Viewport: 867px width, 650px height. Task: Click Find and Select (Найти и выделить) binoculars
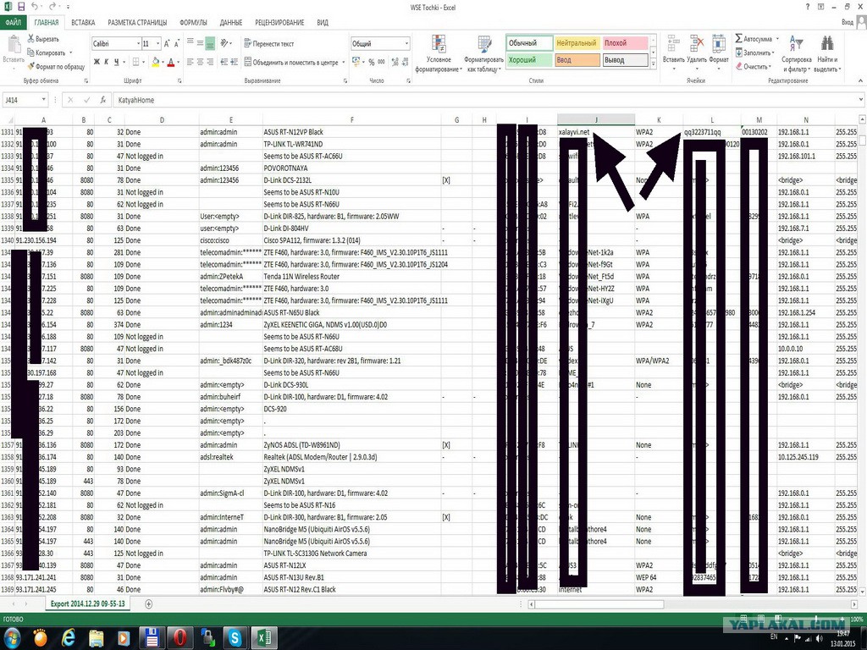point(827,53)
